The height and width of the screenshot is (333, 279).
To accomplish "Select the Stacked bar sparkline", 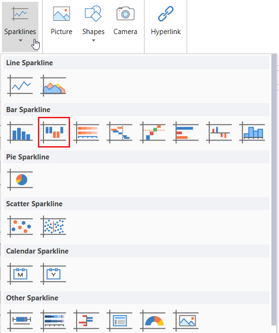I will tap(86, 132).
